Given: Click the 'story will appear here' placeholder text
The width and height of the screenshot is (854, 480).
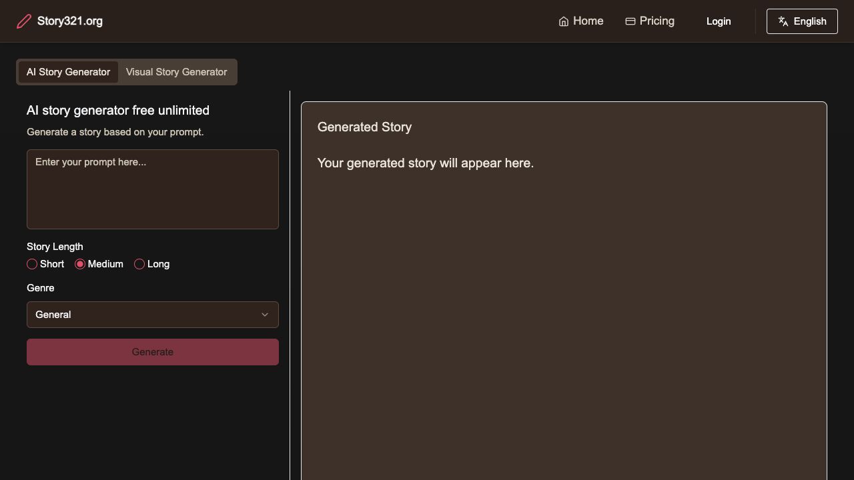Looking at the screenshot, I should (425, 163).
